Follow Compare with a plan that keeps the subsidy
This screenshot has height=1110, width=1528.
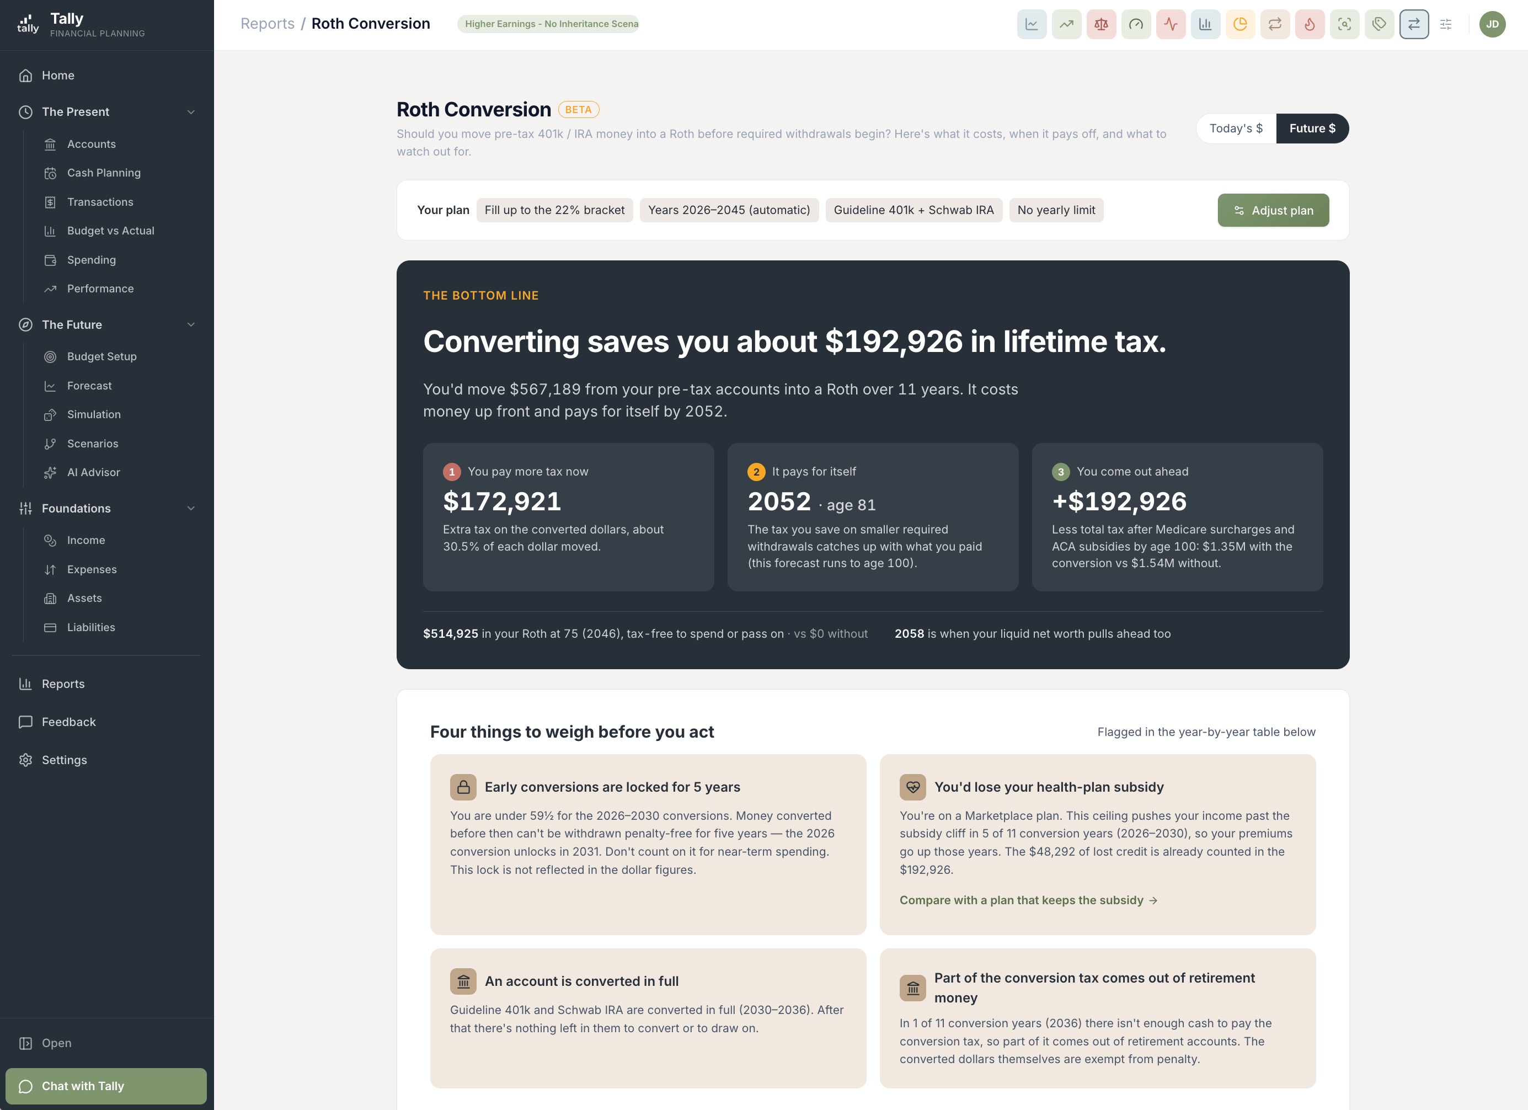(x=1028, y=900)
